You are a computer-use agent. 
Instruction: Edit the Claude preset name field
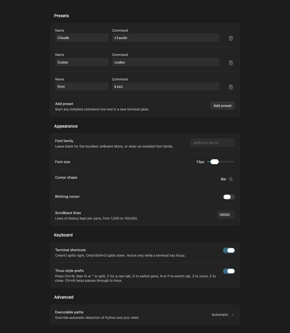tap(82, 38)
